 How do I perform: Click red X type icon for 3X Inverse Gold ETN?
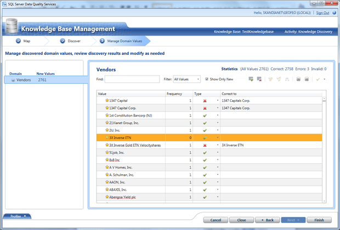[205, 145]
